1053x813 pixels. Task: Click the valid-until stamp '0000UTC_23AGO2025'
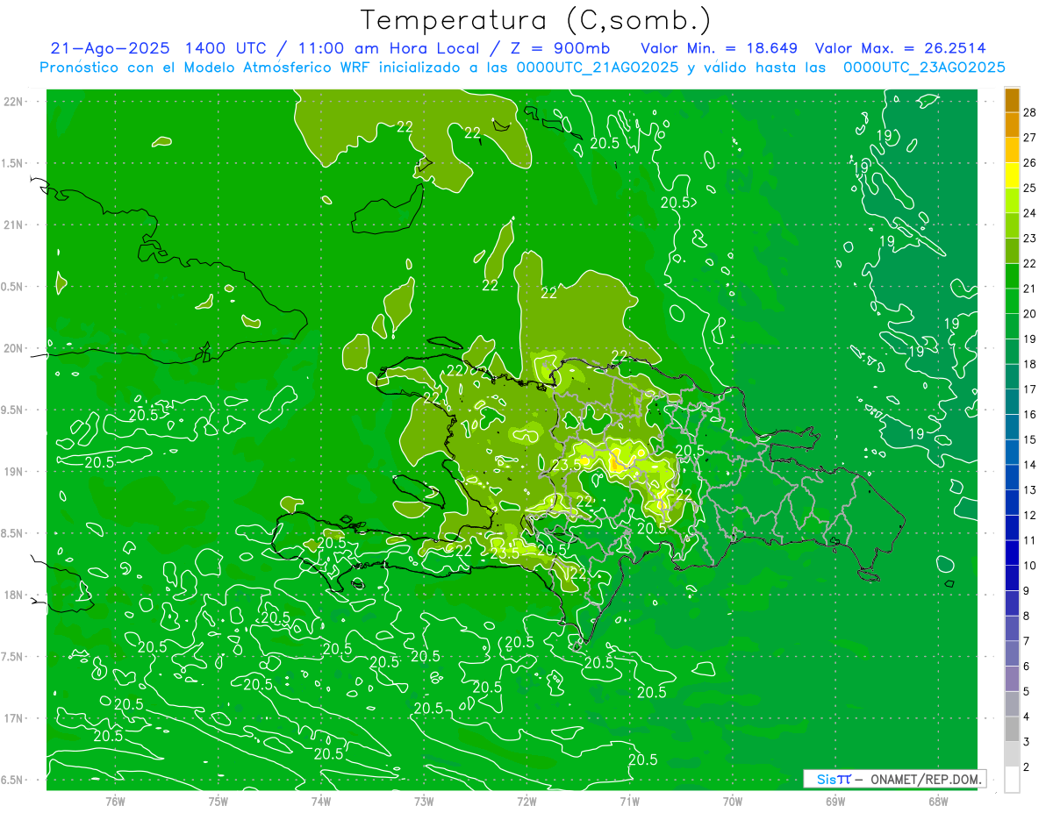pyautogui.click(x=924, y=67)
